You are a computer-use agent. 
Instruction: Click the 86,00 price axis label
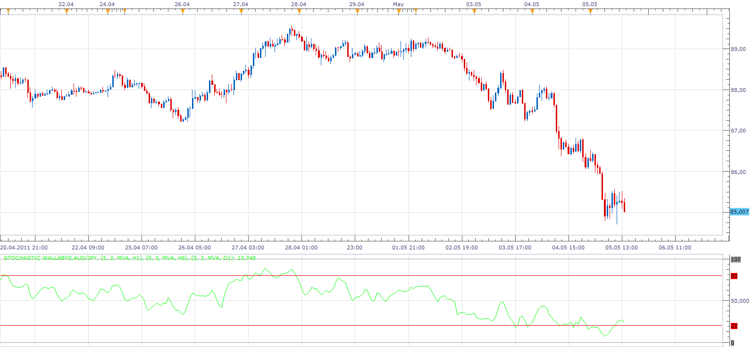tap(738, 172)
